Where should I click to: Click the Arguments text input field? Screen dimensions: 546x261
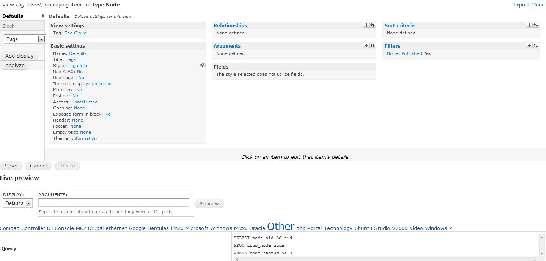(113, 203)
